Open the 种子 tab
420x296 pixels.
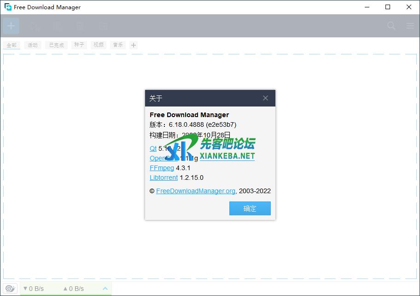[79, 45]
